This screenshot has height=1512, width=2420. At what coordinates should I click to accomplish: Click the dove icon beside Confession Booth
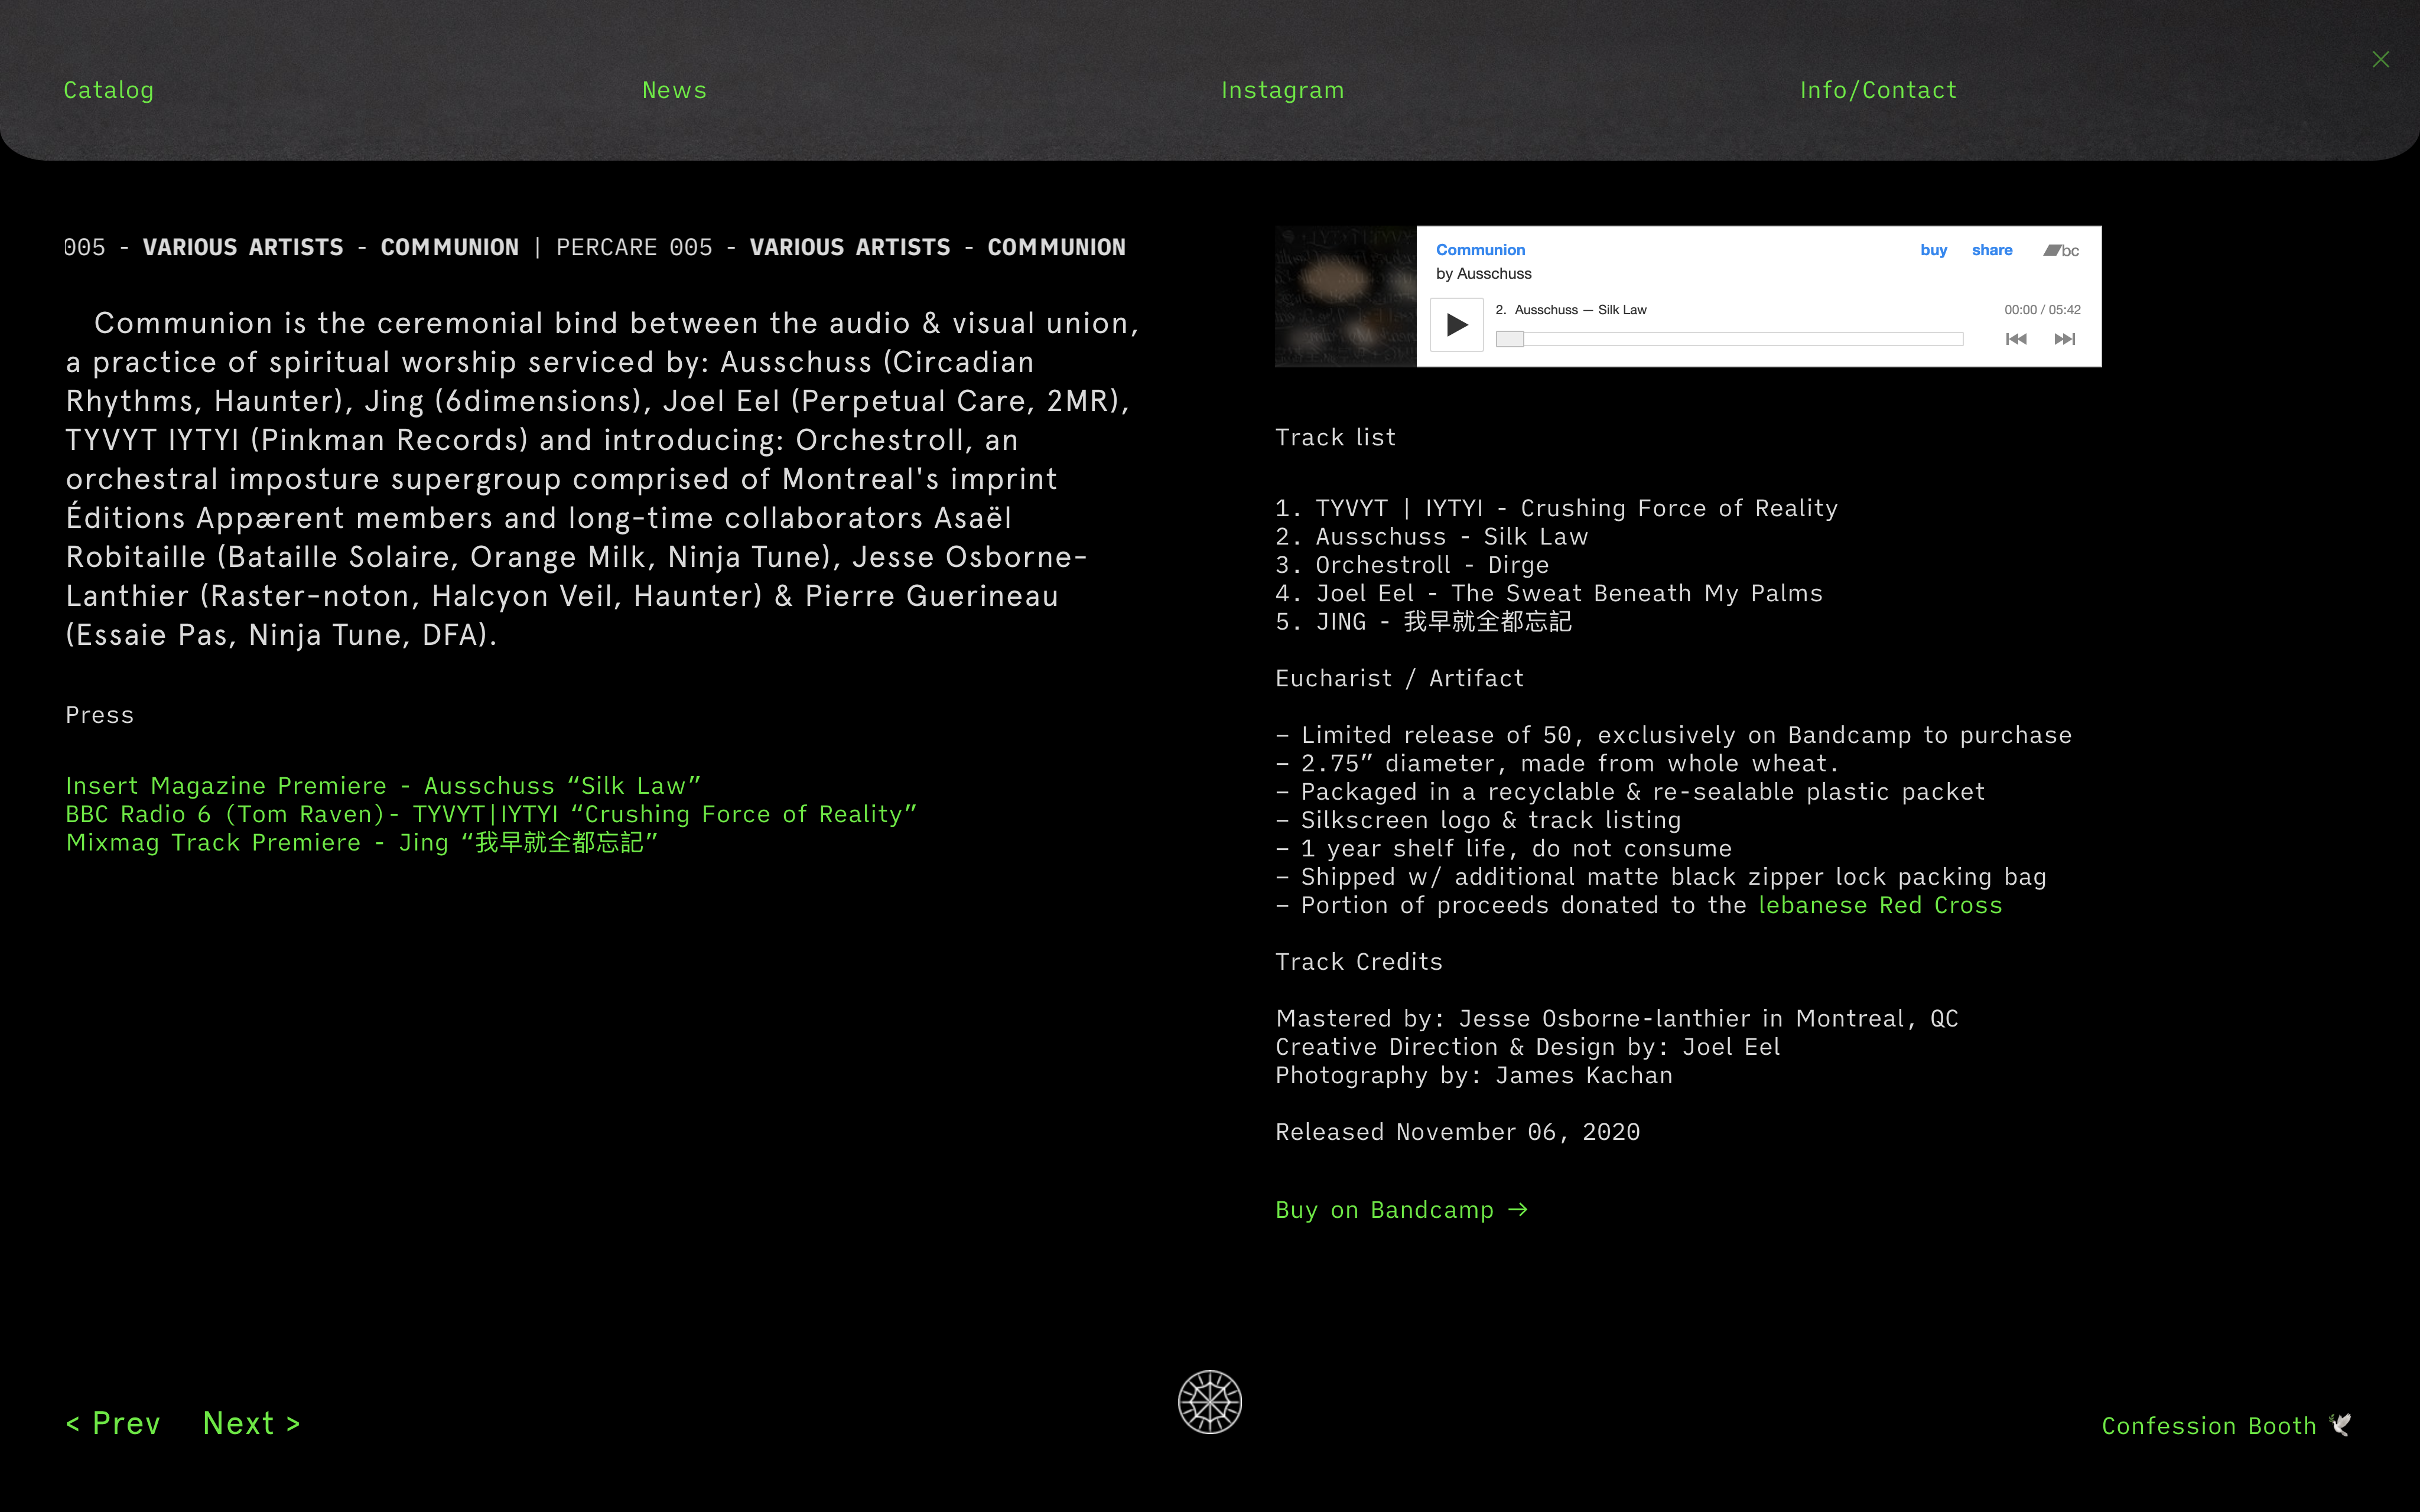[x=2341, y=1424]
